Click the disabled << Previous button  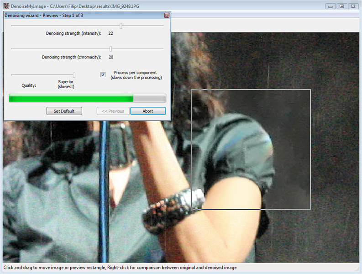(113, 111)
